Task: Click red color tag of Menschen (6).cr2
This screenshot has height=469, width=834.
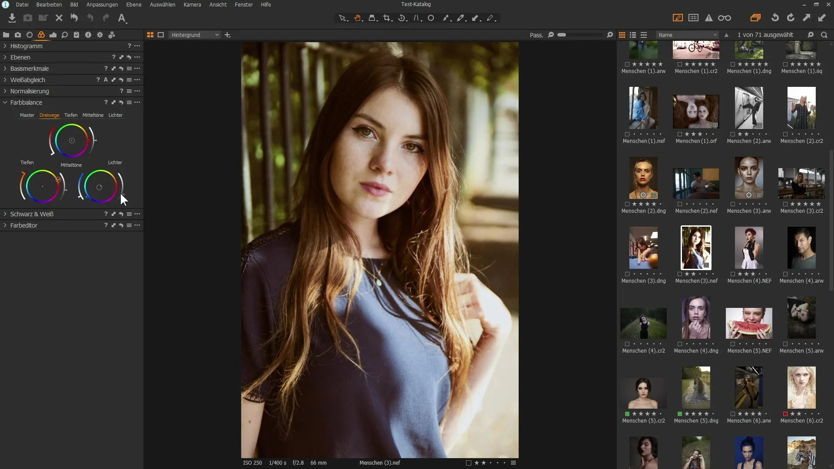Action: pyautogui.click(x=785, y=414)
